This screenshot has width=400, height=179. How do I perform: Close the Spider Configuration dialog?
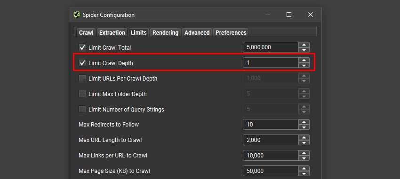click(x=311, y=15)
